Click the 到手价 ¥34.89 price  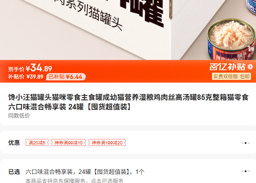(30, 68)
